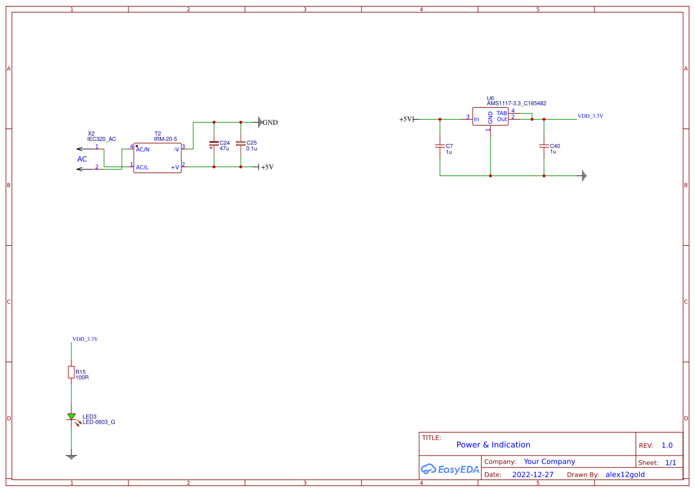
Task: Click the REV 1.0 value
Action: (666, 444)
